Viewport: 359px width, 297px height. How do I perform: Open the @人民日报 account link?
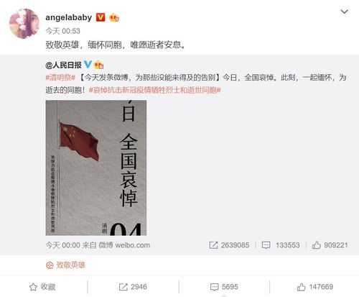click(63, 65)
